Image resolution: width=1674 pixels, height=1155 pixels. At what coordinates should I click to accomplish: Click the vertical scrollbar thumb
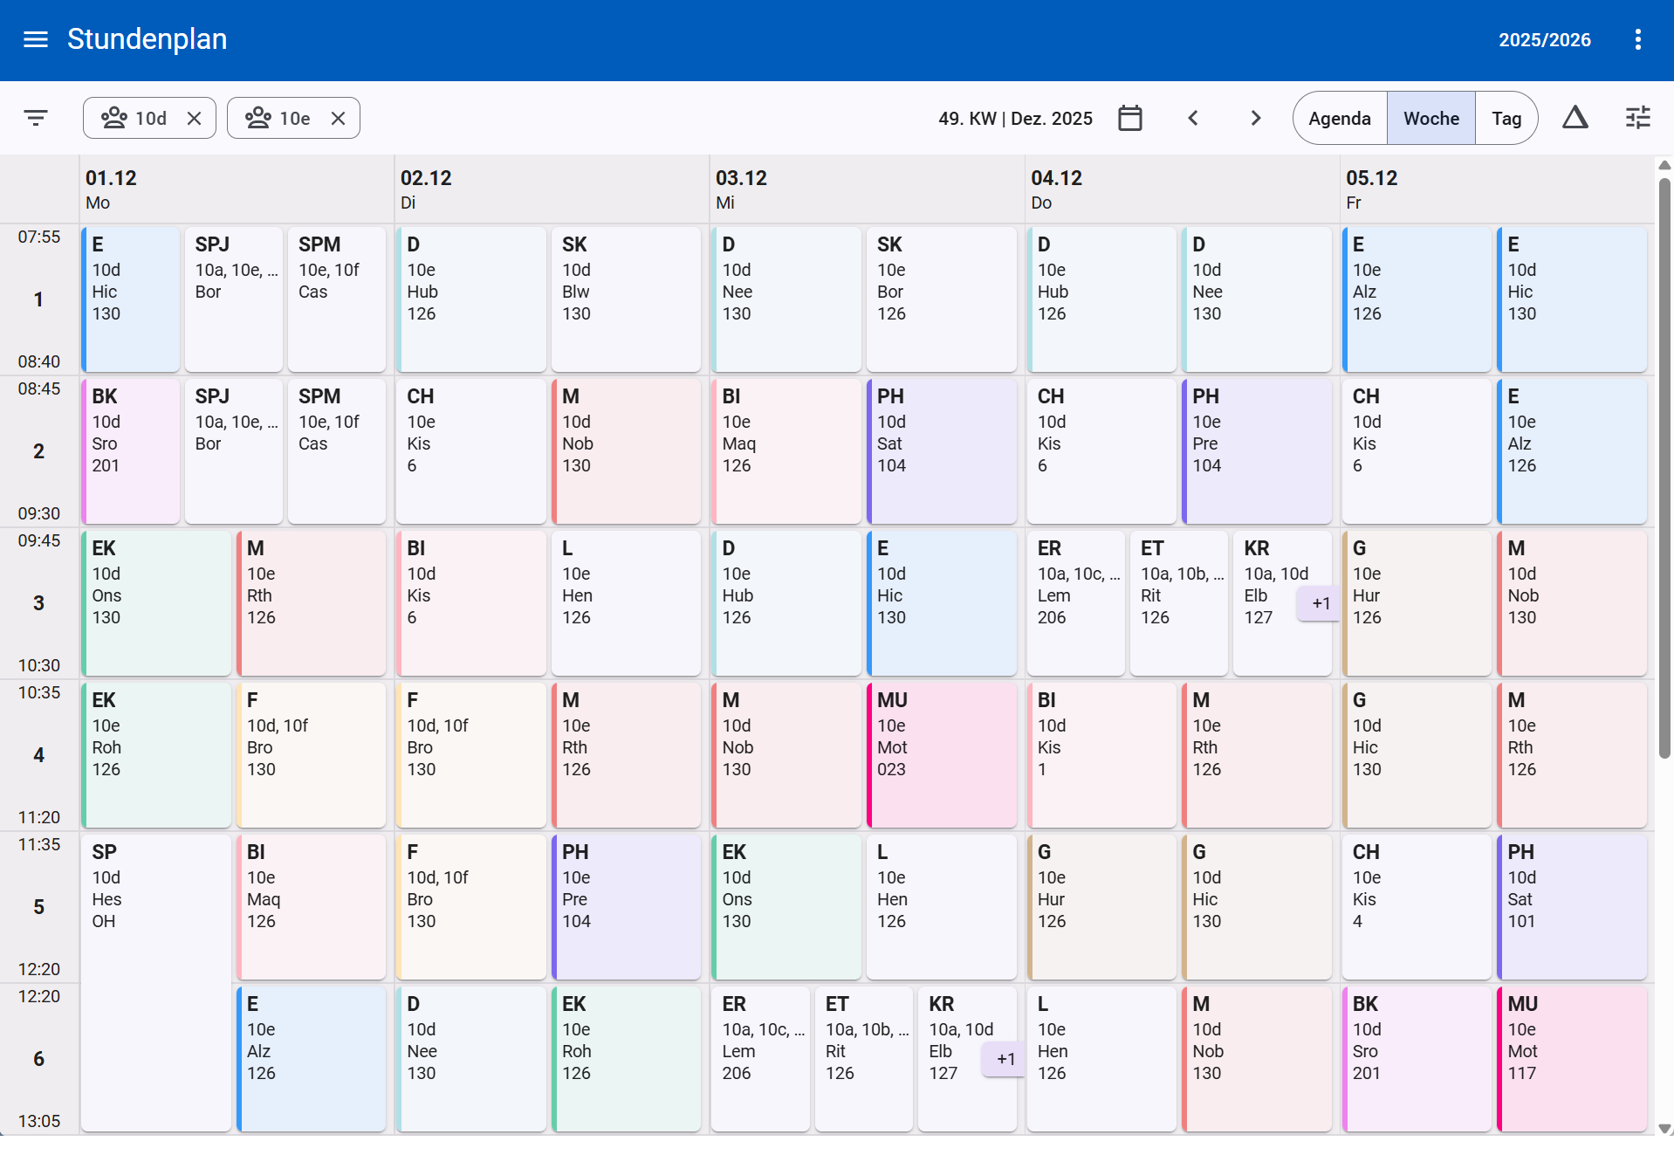pyautogui.click(x=1664, y=467)
